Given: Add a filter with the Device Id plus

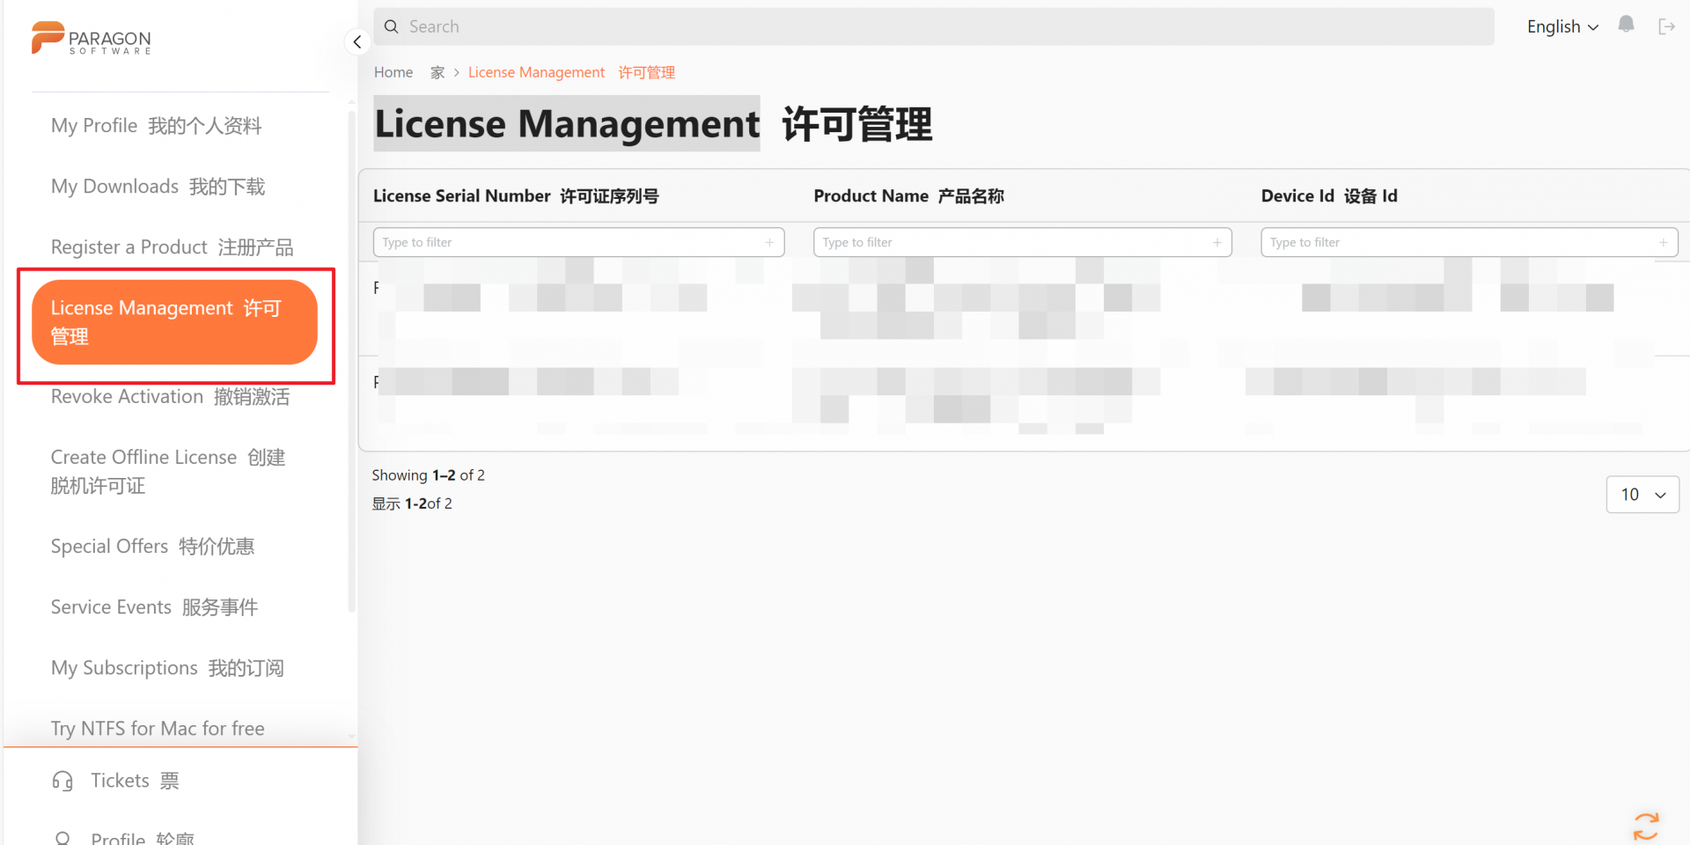Looking at the screenshot, I should (x=1664, y=242).
